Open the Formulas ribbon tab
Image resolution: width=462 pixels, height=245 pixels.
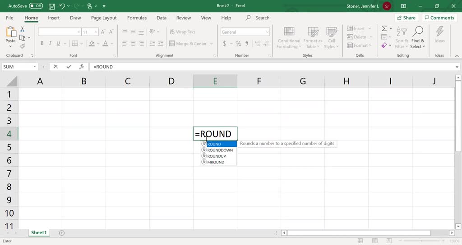137,18
